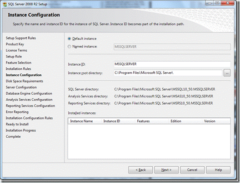Open the Complete step

click(13, 136)
